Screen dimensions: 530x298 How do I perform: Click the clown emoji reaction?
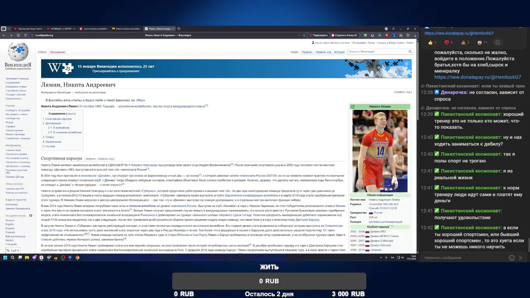pyautogui.click(x=482, y=43)
